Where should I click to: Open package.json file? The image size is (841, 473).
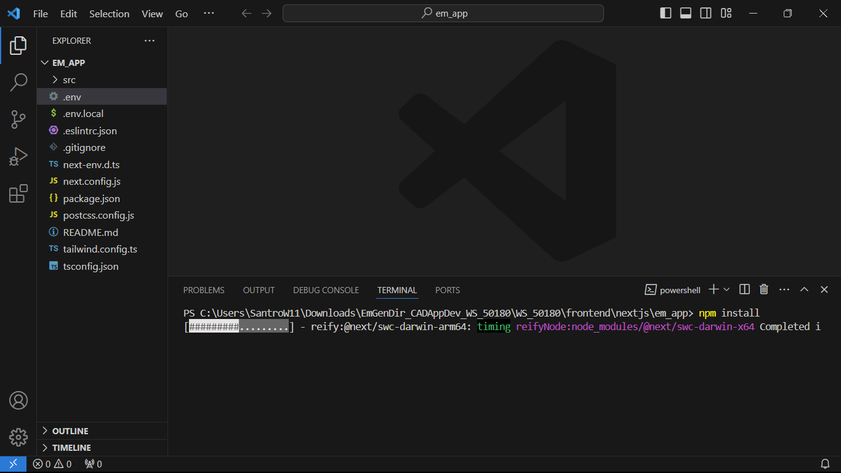102,198
